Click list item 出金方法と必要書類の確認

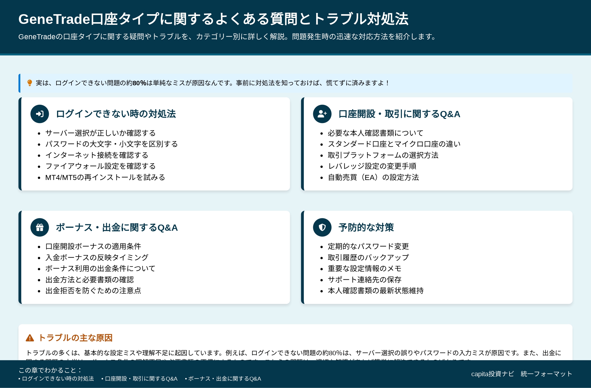[x=90, y=280]
